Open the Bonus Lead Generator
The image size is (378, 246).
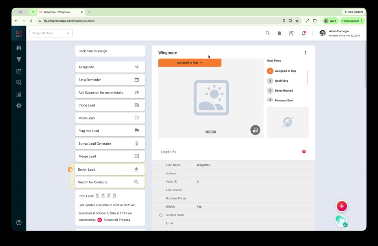(x=110, y=143)
